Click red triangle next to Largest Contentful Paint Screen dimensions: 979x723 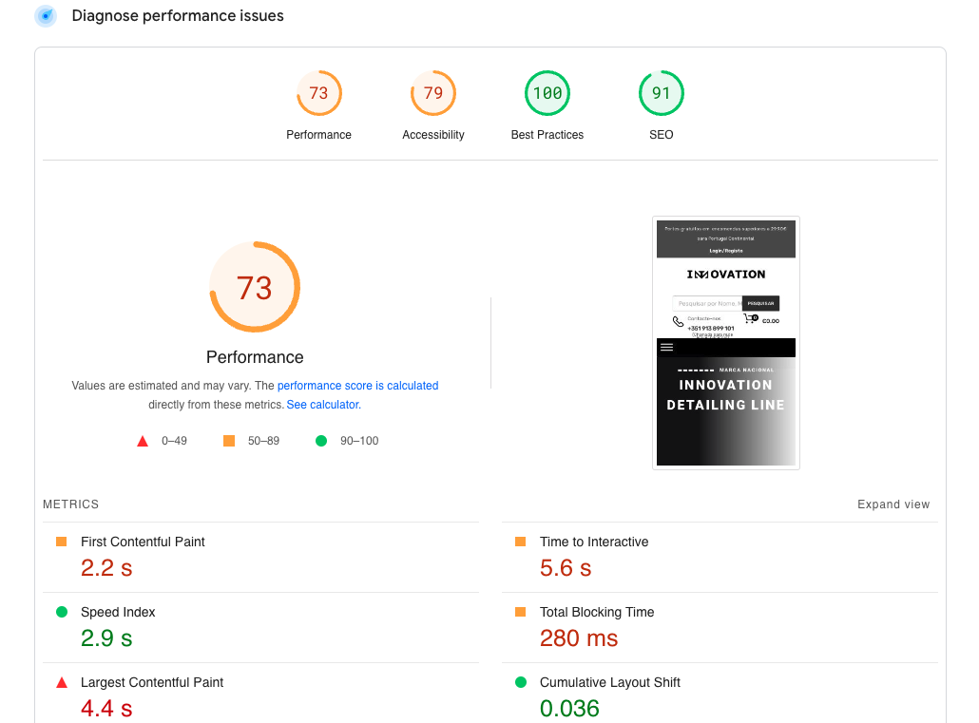click(x=62, y=682)
